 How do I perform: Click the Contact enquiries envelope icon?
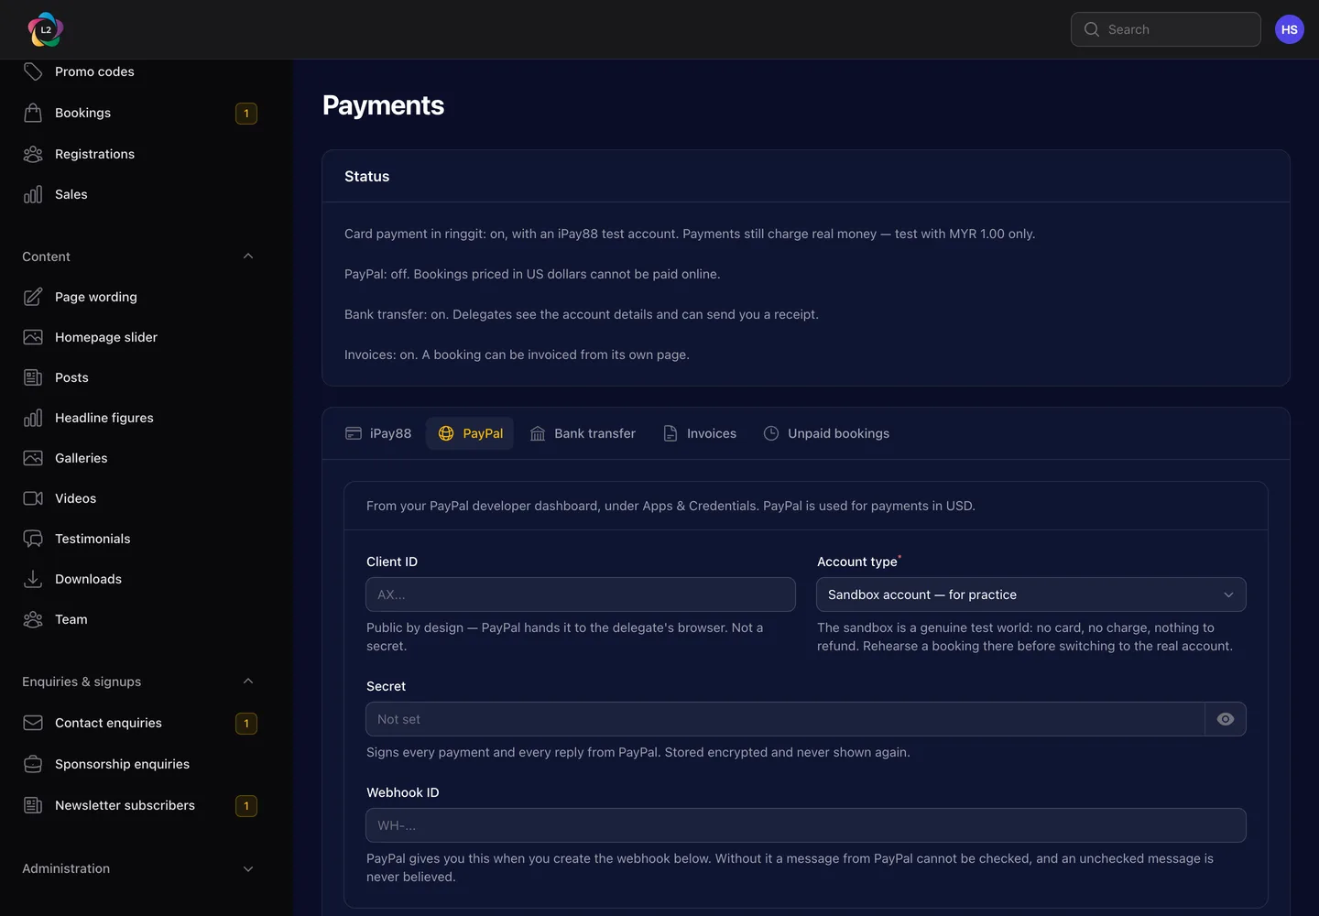[x=33, y=723]
